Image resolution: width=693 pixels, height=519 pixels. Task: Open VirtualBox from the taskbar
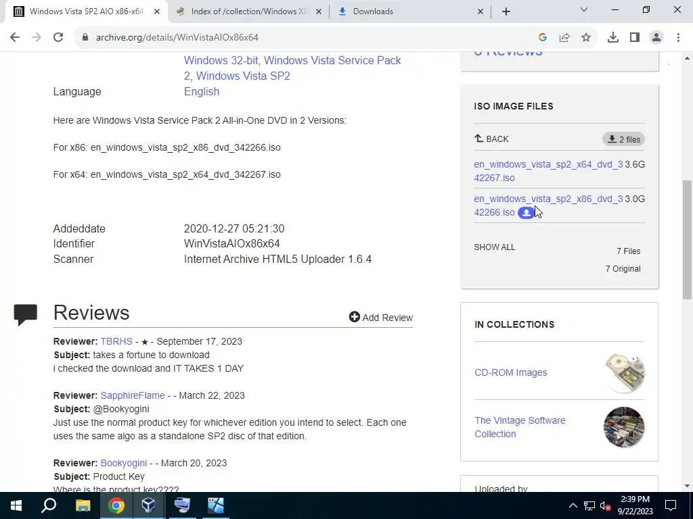[x=149, y=505]
